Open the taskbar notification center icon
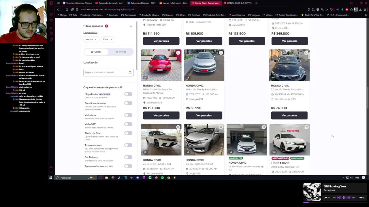369x207 pixels. 364,178
